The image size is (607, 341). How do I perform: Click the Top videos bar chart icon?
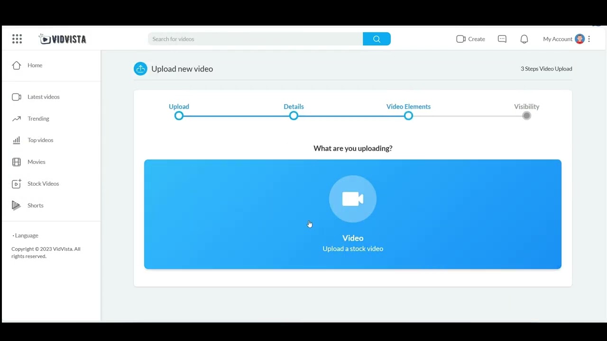pyautogui.click(x=17, y=140)
